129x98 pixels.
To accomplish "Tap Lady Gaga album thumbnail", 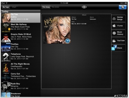I will [6, 57].
